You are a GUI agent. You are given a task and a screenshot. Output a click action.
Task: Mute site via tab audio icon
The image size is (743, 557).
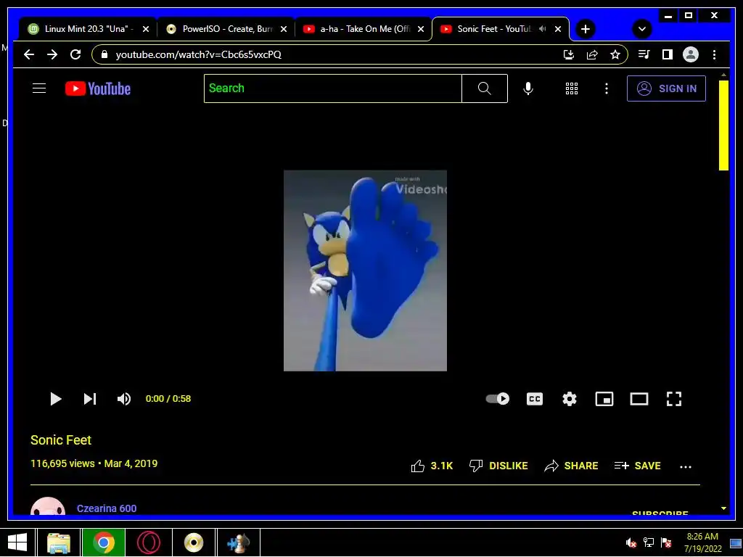pos(542,29)
